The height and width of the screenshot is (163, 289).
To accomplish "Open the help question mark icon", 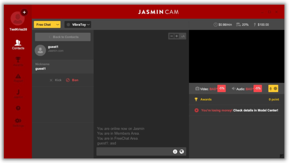I will coord(18,108).
